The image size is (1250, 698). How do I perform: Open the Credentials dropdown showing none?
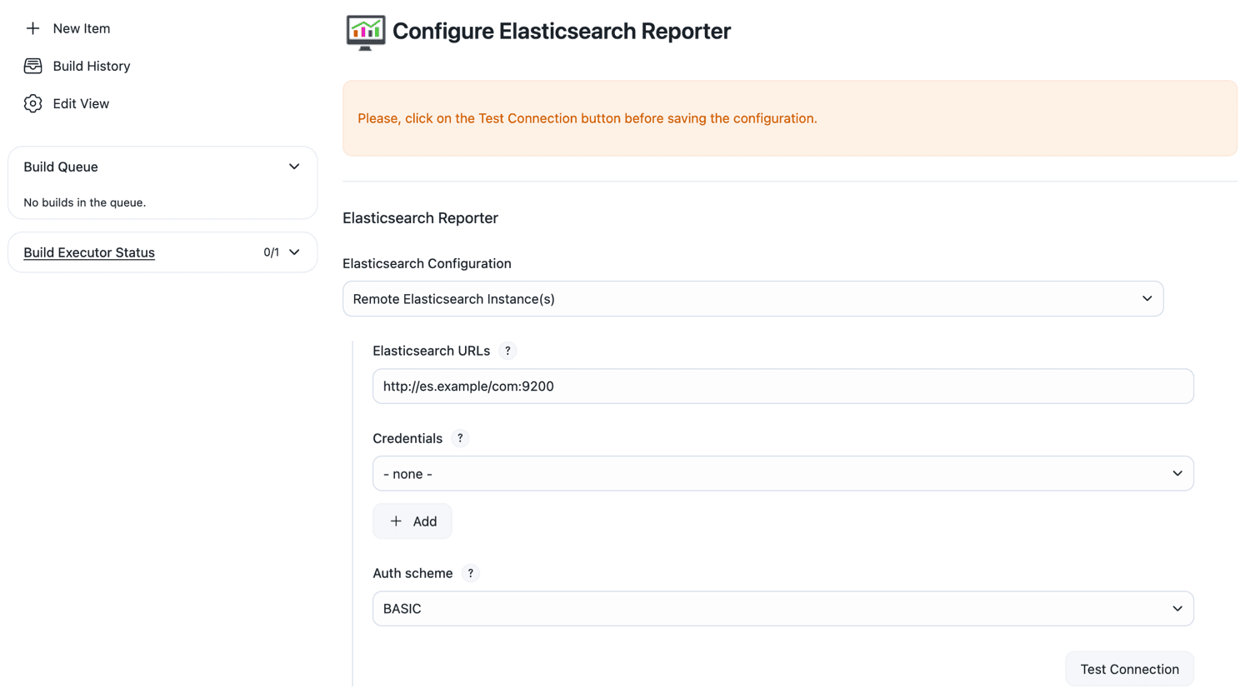(x=782, y=474)
